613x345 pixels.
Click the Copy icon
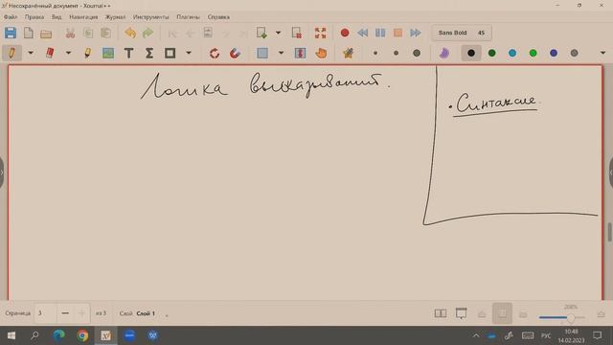coord(88,33)
